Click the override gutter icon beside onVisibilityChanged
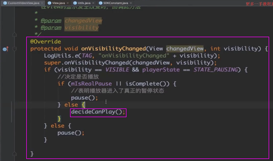The height and width of the screenshot is (161, 273). click(5, 49)
